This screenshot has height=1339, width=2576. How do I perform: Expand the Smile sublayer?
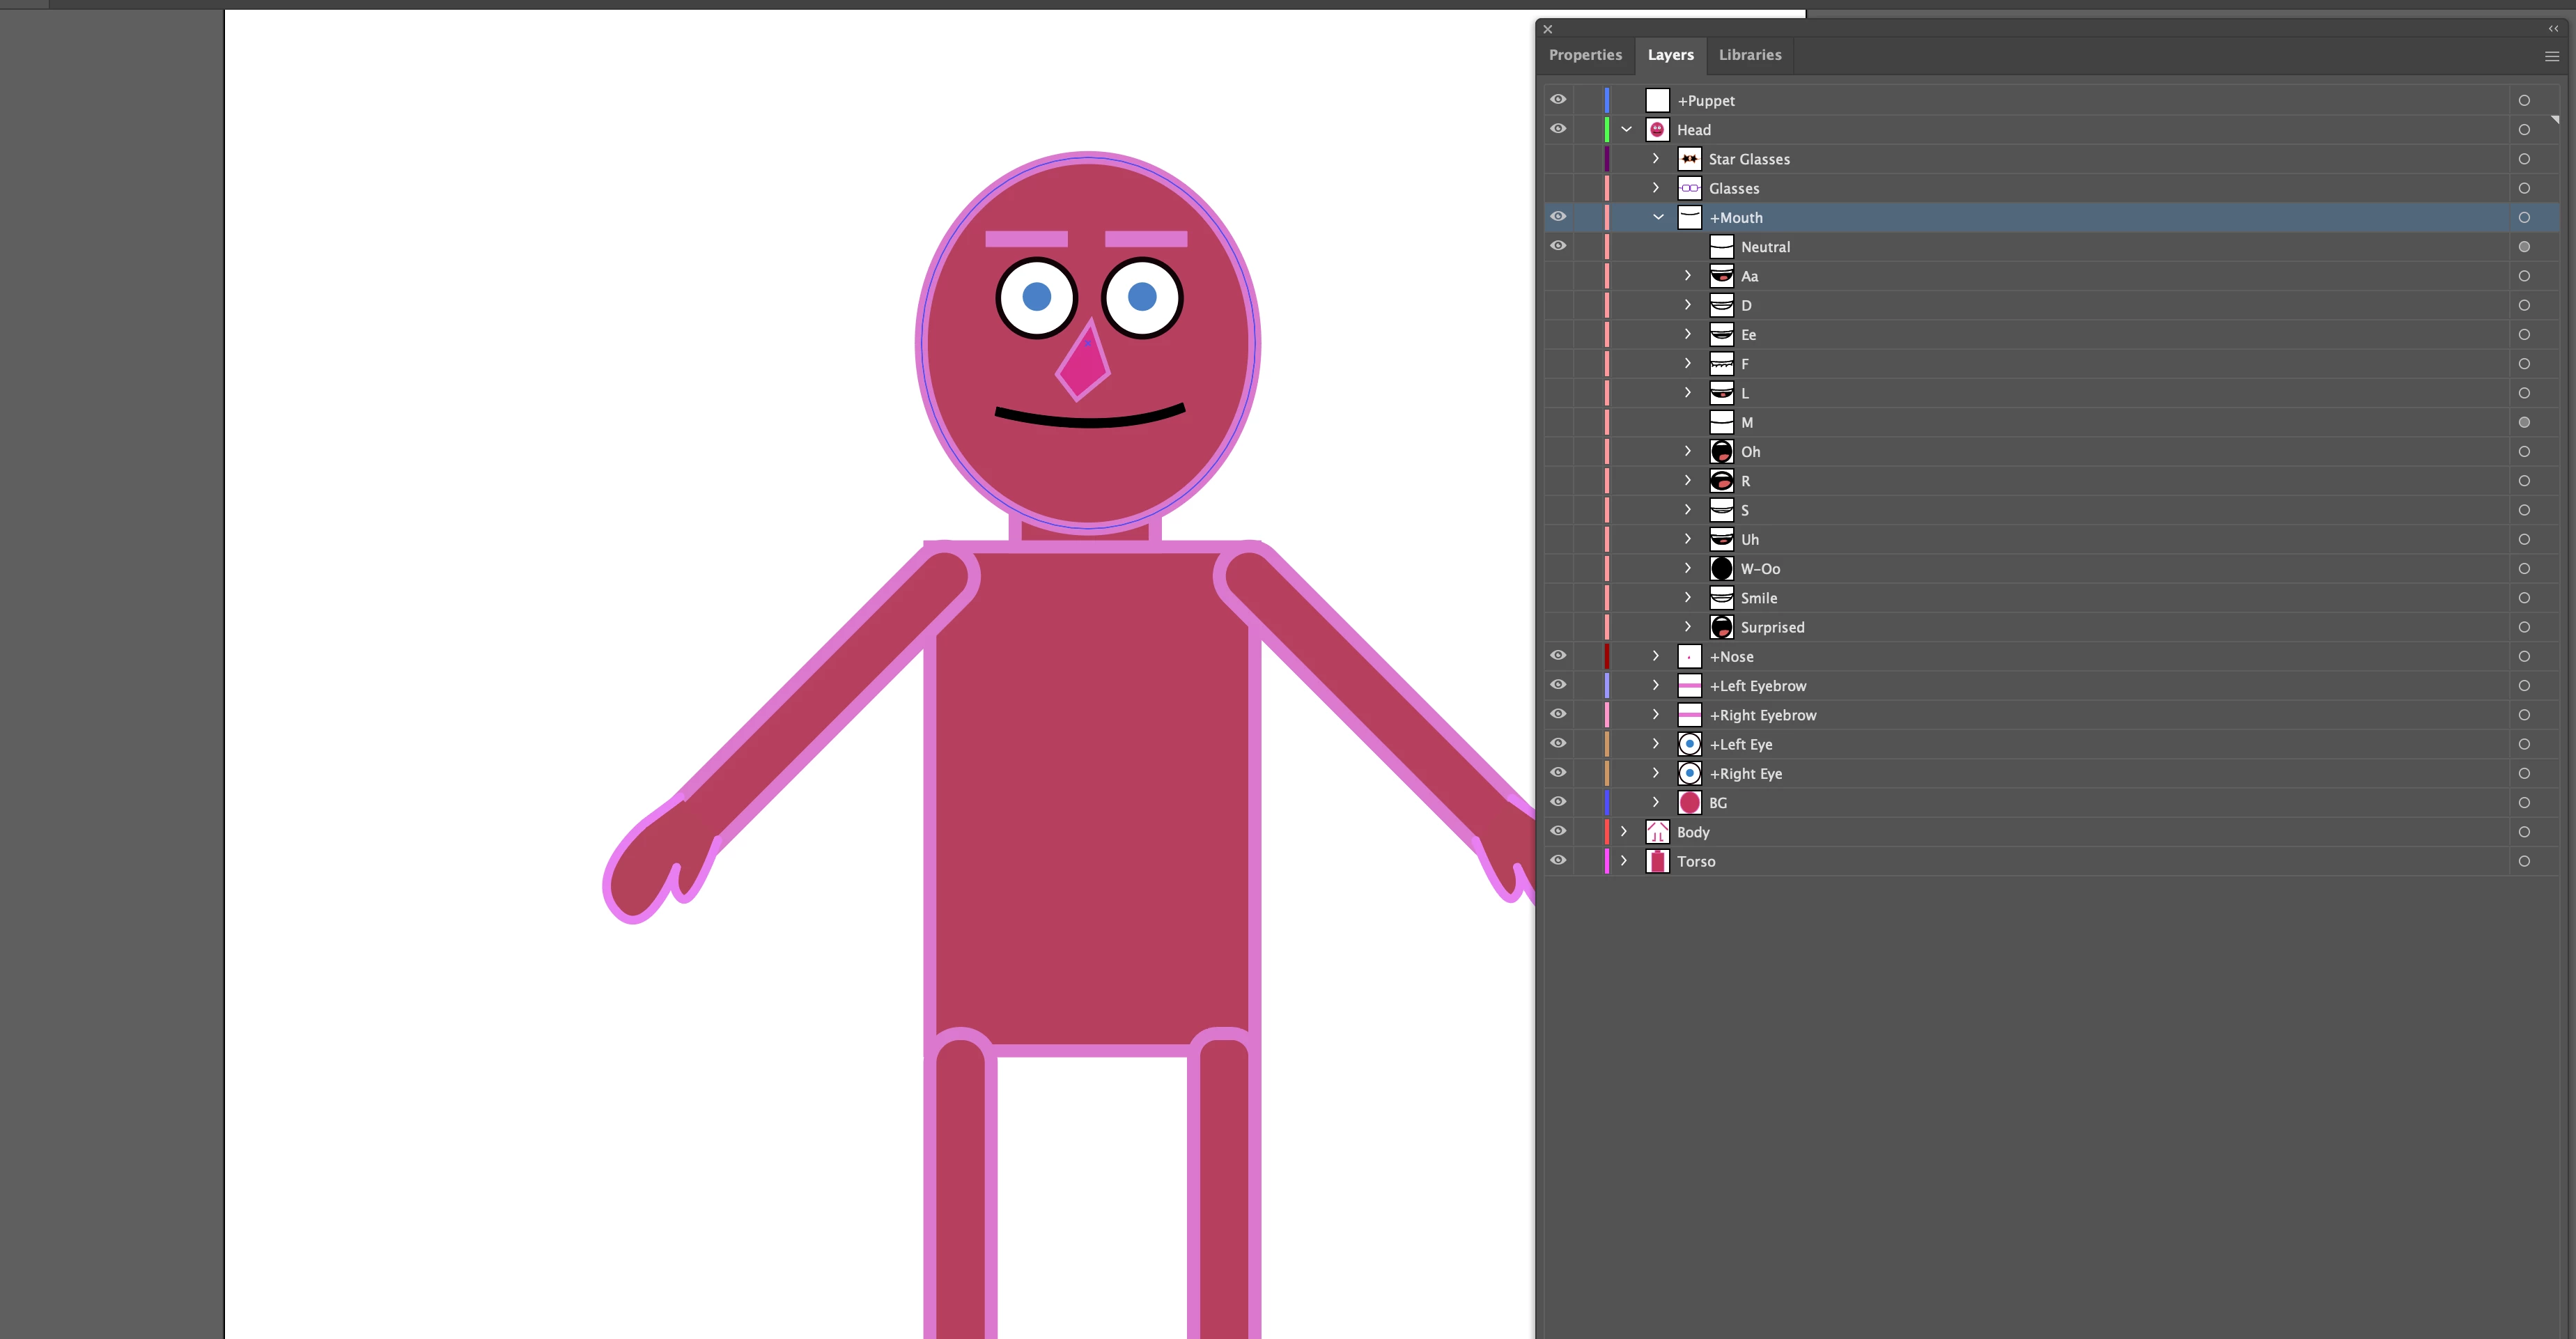coord(1688,598)
